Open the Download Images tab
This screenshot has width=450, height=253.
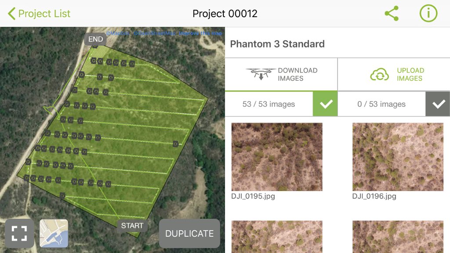click(x=281, y=74)
